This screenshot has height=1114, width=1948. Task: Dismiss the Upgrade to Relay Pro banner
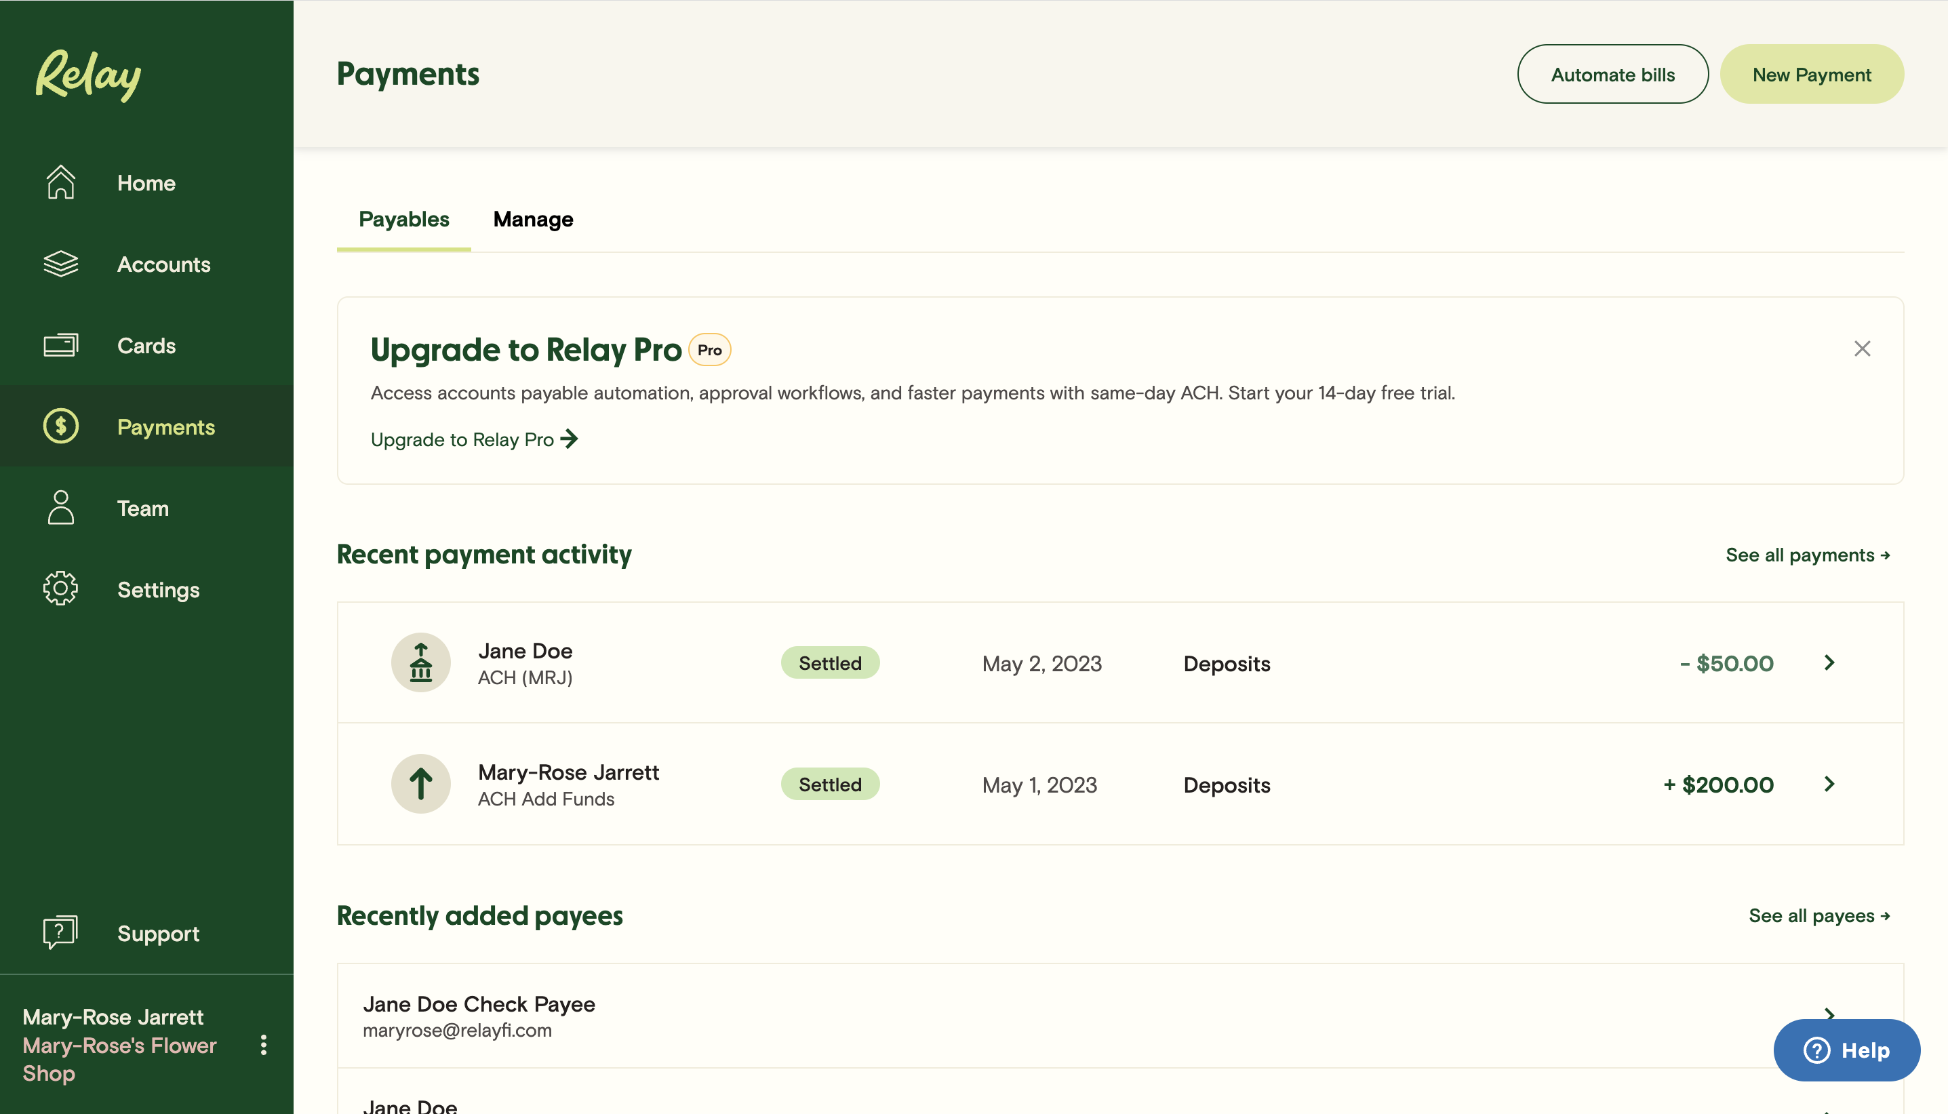pyautogui.click(x=1863, y=349)
